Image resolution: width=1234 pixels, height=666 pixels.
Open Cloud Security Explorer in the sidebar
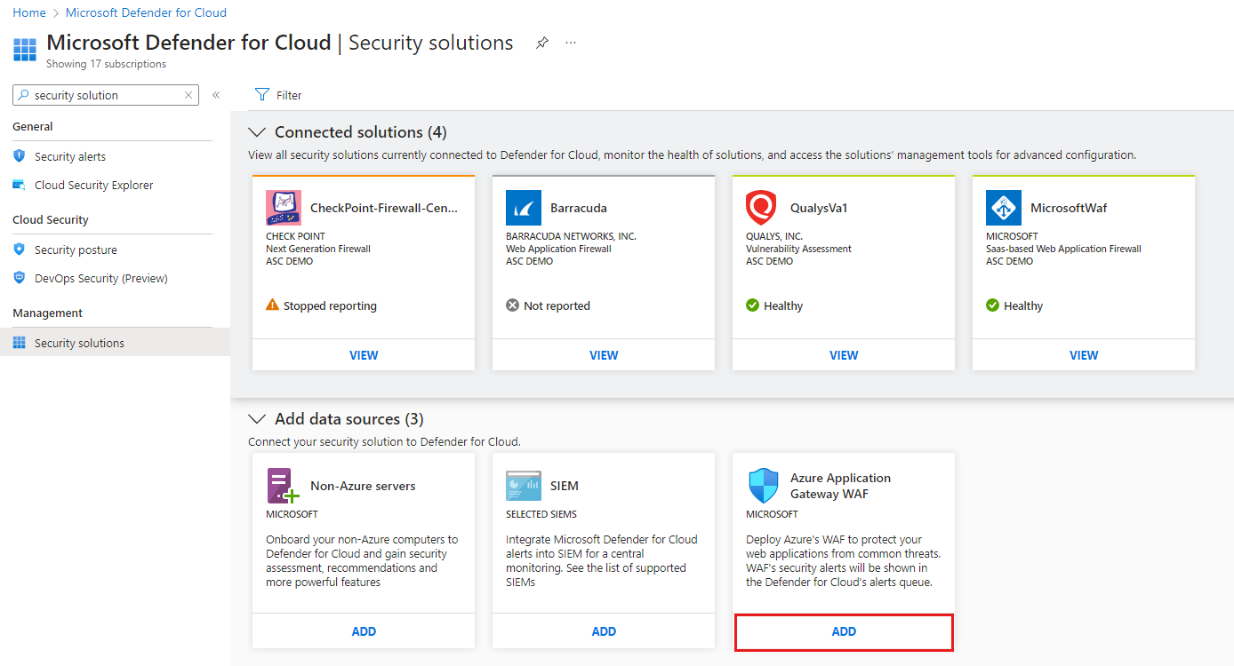(x=93, y=185)
